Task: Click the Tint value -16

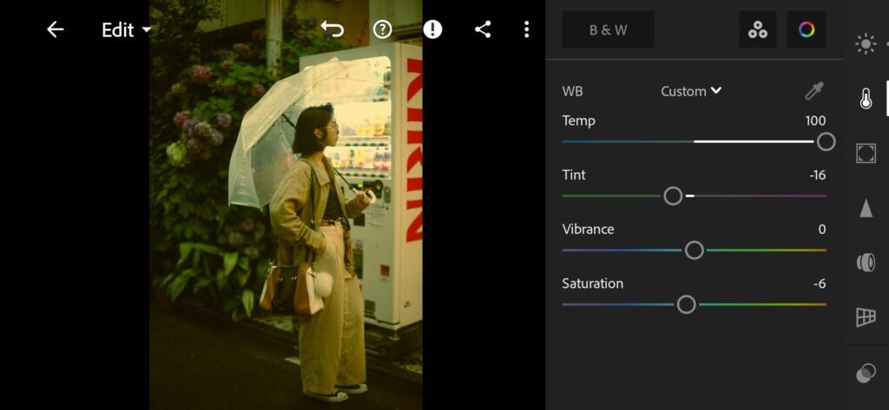Action: click(x=817, y=175)
